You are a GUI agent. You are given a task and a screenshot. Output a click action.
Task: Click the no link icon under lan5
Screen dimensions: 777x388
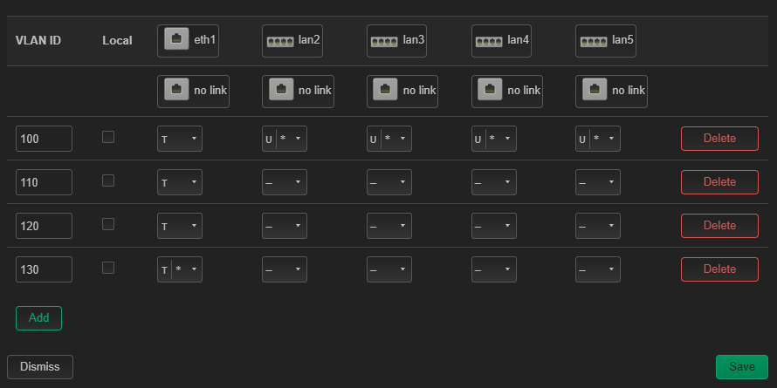(595, 89)
